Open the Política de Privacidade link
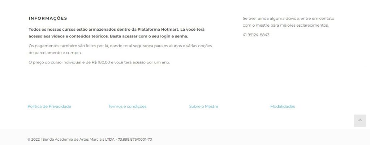Screen dimensions: 370x145 49,106
